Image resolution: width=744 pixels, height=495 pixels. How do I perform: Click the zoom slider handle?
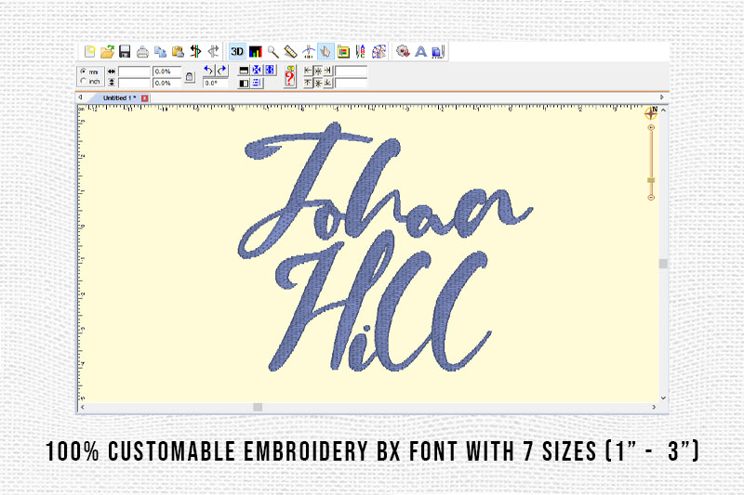coord(651,180)
